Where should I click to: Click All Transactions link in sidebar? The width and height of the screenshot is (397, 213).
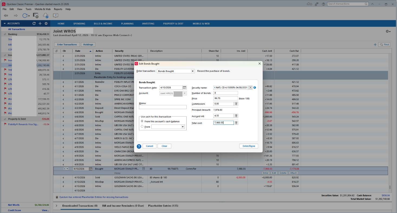click(17, 29)
